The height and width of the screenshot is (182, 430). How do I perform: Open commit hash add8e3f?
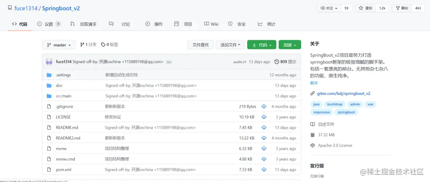[x=240, y=62]
